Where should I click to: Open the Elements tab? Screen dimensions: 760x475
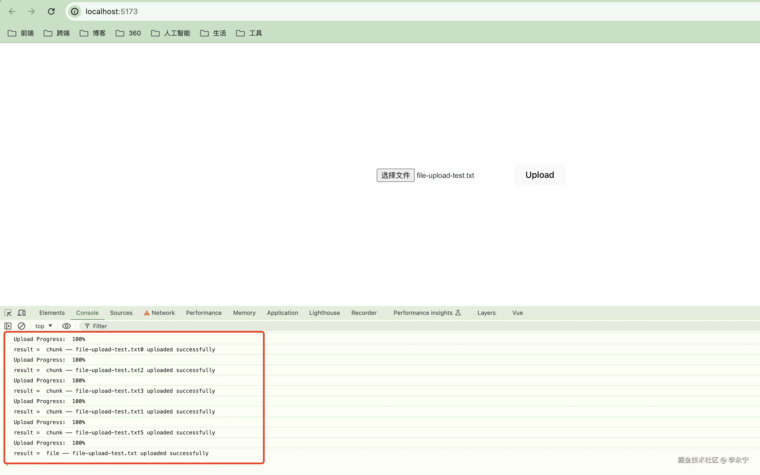pos(52,313)
